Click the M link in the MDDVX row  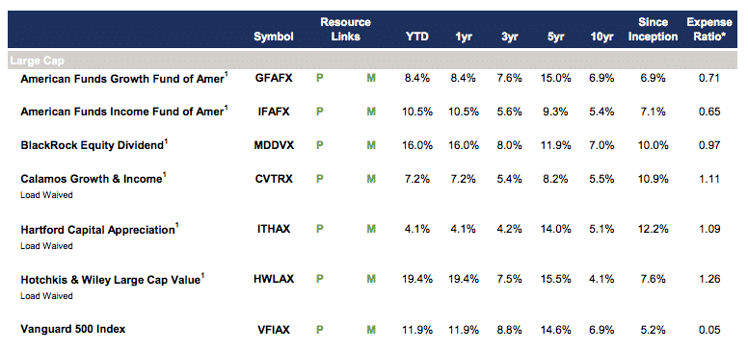(371, 145)
